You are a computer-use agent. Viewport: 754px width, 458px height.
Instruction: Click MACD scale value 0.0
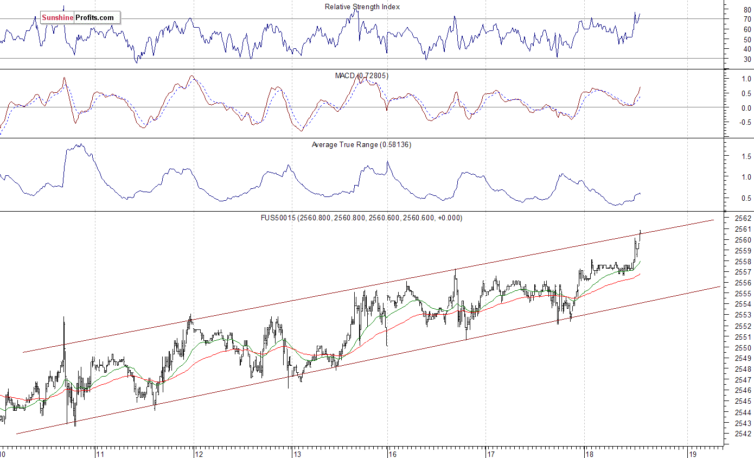[x=746, y=107]
